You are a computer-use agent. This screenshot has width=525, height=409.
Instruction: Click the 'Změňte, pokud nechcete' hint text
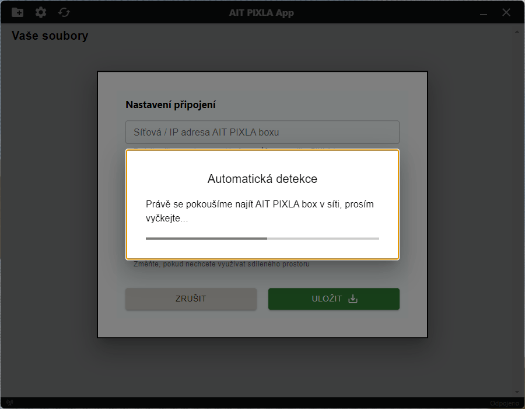(222, 264)
